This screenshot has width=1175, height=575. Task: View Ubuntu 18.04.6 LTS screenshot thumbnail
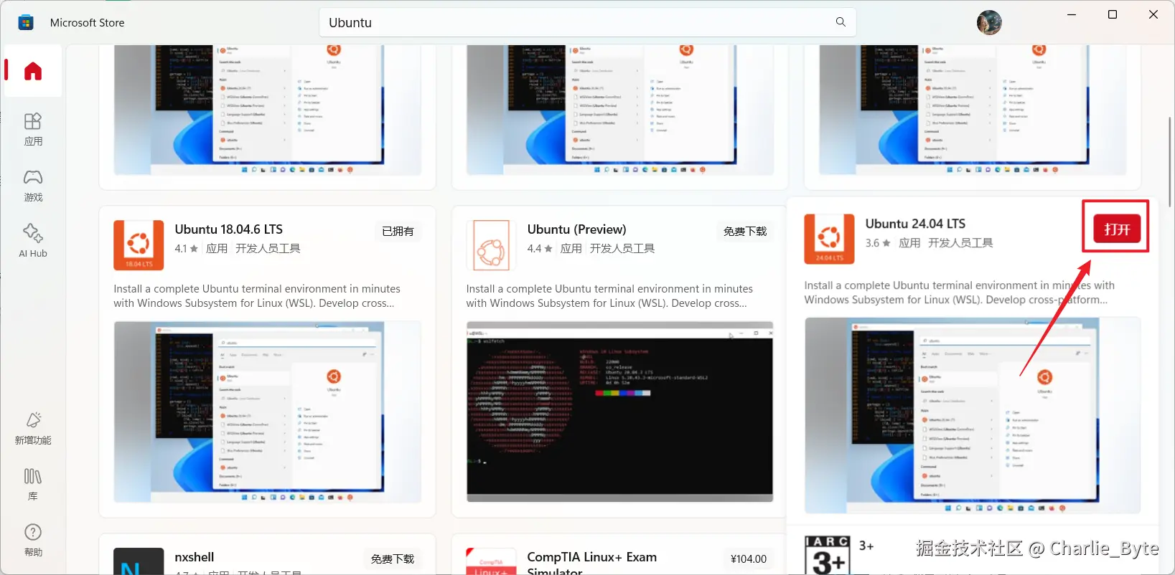[x=267, y=412]
